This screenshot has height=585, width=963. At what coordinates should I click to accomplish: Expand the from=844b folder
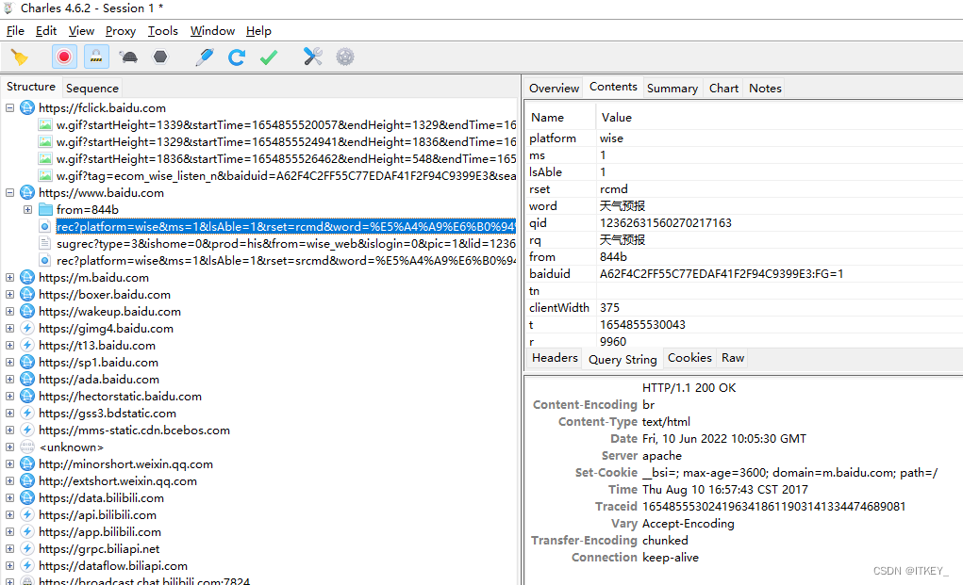click(x=27, y=210)
